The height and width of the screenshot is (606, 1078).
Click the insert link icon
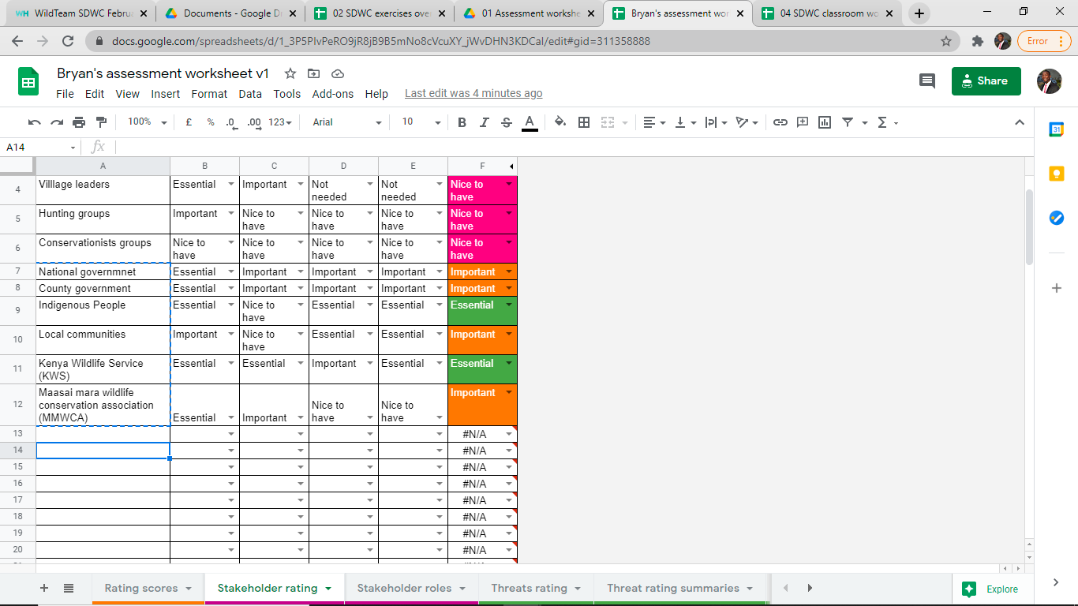[x=780, y=122]
